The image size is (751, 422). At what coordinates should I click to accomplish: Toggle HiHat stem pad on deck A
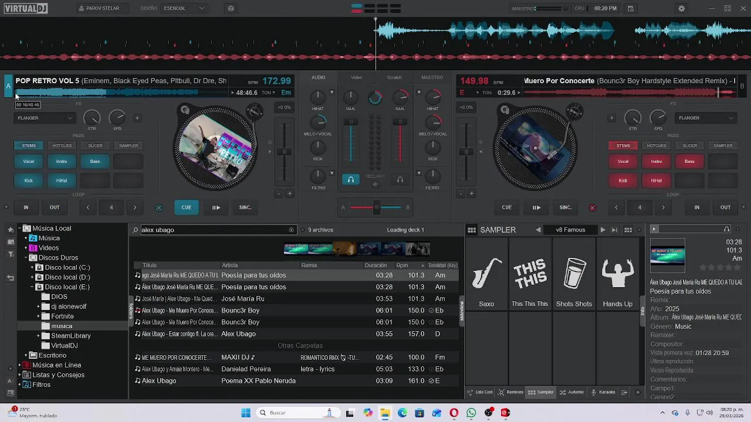pos(62,181)
